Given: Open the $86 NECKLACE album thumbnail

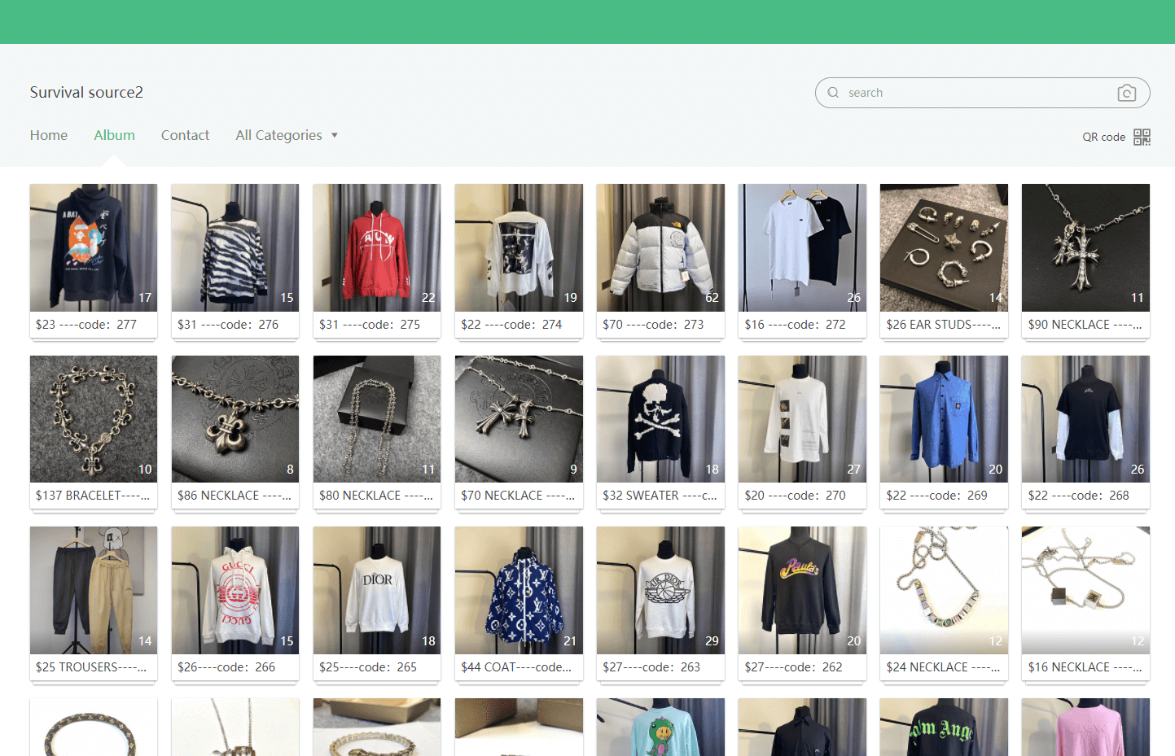Looking at the screenshot, I should 235,419.
